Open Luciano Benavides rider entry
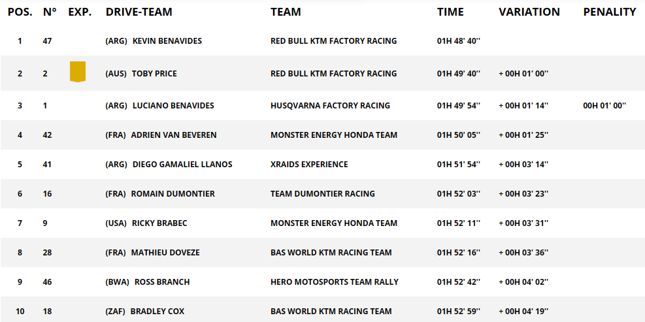645x322 pixels. click(173, 106)
